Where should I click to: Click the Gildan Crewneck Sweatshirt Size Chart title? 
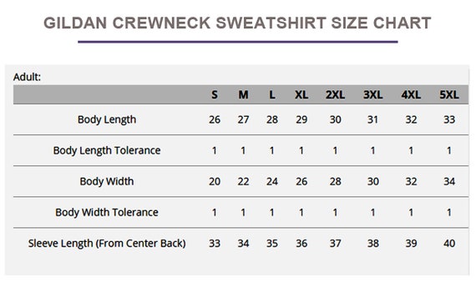[237, 23]
